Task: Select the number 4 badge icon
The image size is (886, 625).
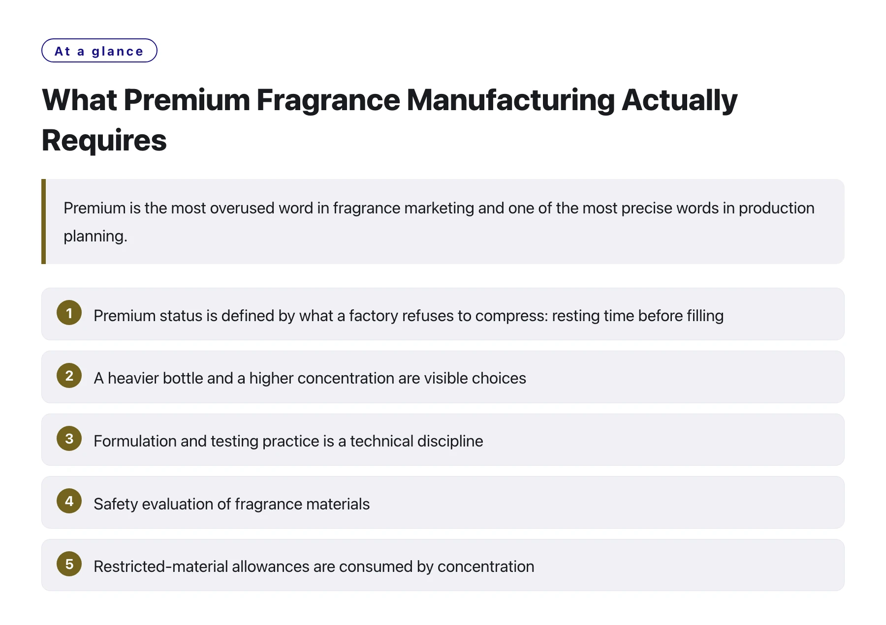Action: tap(69, 501)
